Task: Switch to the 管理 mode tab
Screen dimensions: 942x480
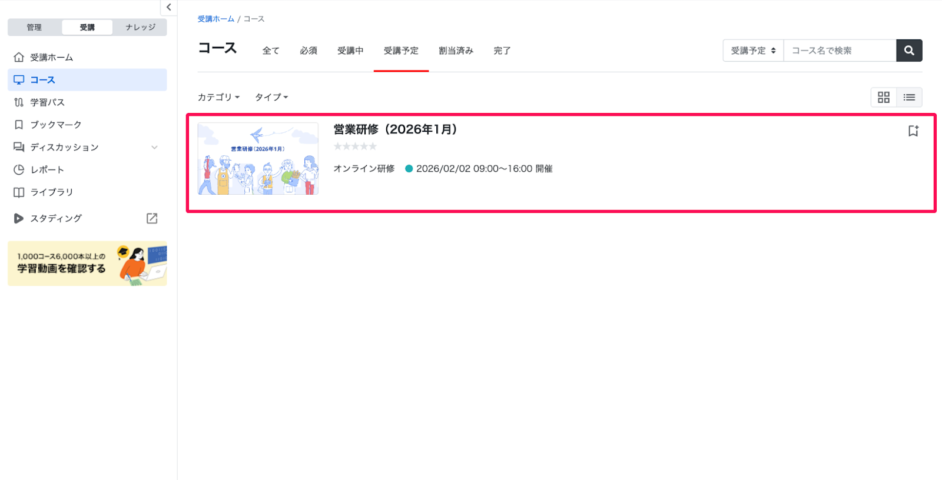Action: click(34, 27)
